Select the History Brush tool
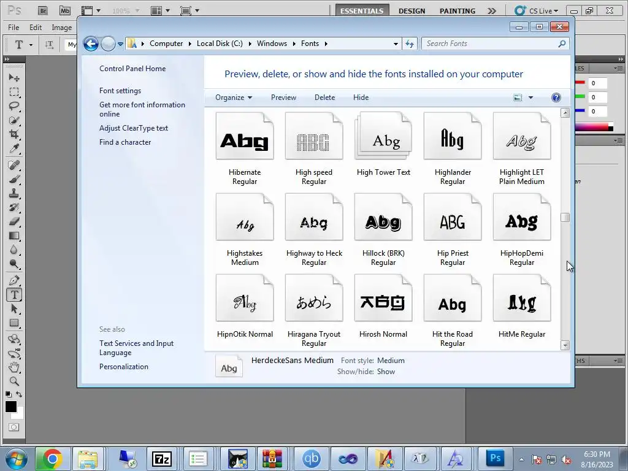The image size is (628, 471). click(14, 207)
